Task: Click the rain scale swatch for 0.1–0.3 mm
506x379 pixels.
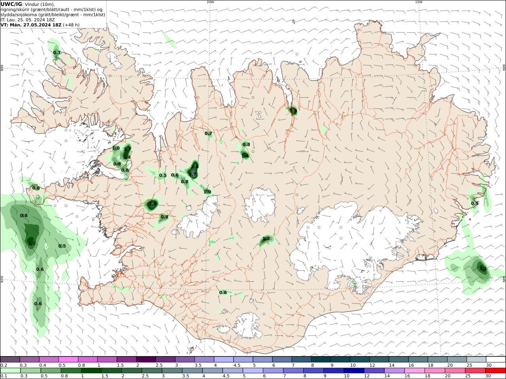Action: pyautogui.click(x=11, y=371)
